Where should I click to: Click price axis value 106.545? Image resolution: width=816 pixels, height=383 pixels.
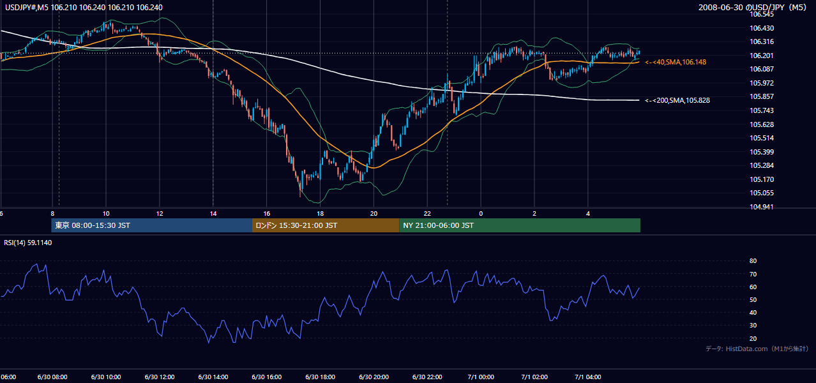761,14
